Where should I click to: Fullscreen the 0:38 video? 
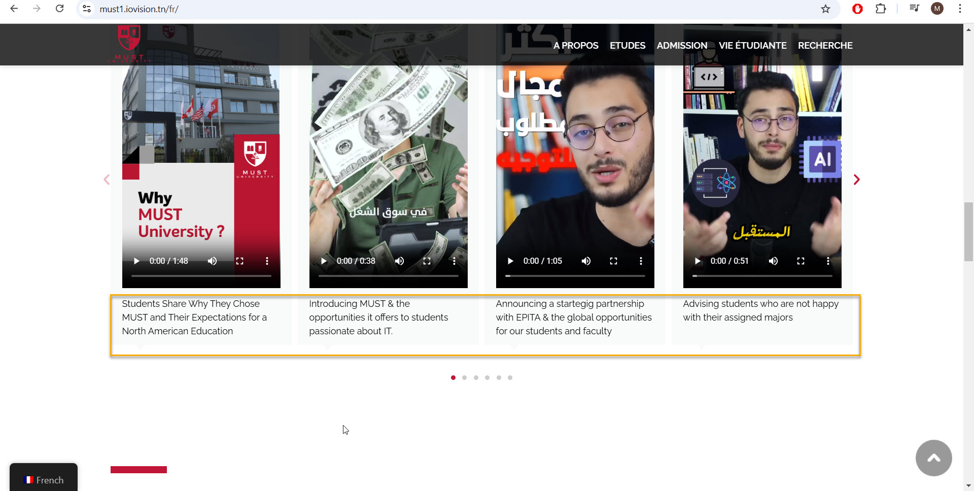coord(427,261)
